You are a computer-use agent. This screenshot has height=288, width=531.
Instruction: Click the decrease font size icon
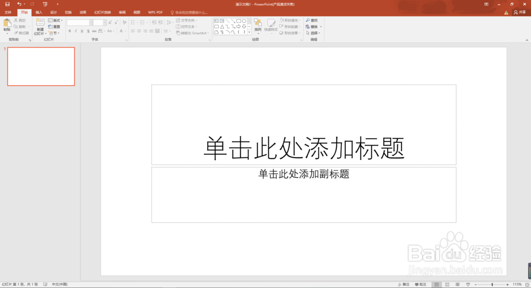point(116,22)
